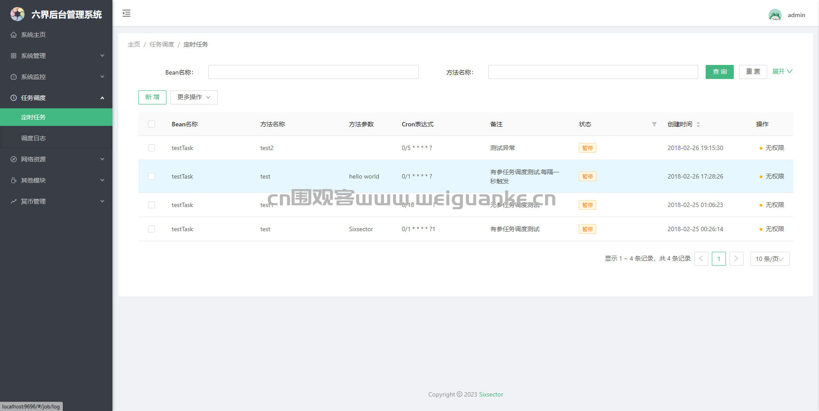This screenshot has width=819, height=411.
Task: Open 系统主页 in sidebar
Action: [x=56, y=35]
